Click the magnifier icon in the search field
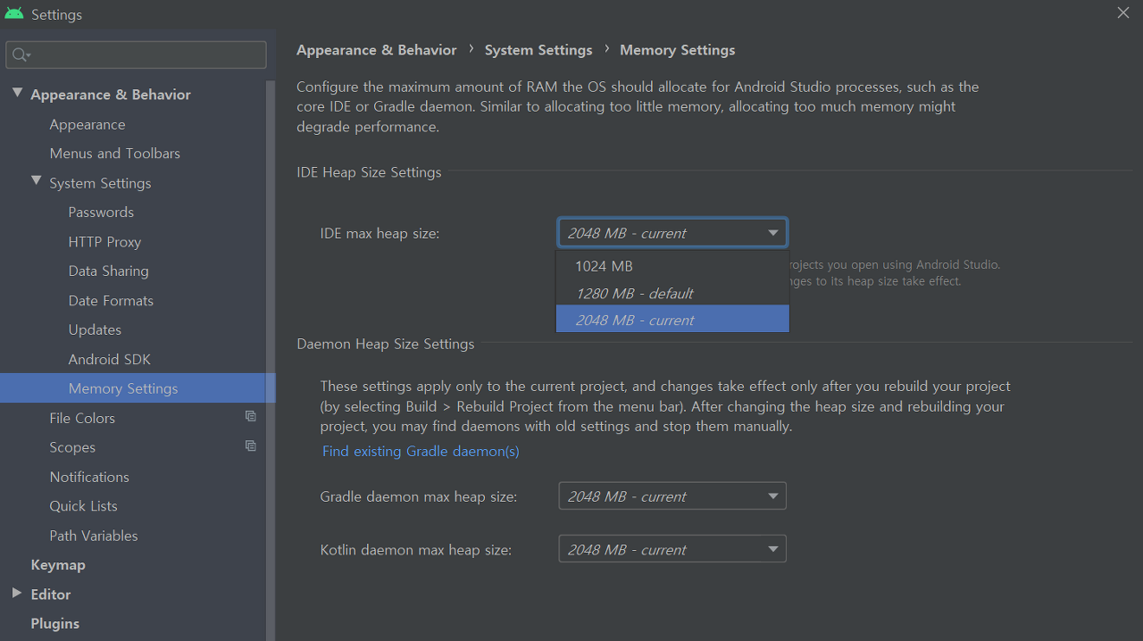Image resolution: width=1143 pixels, height=641 pixels. (x=18, y=54)
